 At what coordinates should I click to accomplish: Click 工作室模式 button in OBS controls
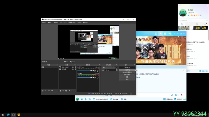127,75
